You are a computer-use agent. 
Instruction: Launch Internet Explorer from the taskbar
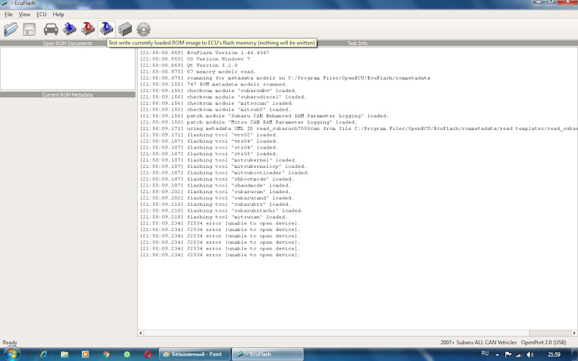point(44,354)
